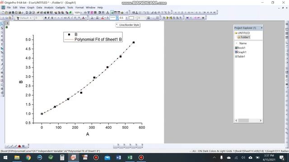The height and width of the screenshot is (162, 289).
Task: Open the Help menu
Action: pos(100,8)
